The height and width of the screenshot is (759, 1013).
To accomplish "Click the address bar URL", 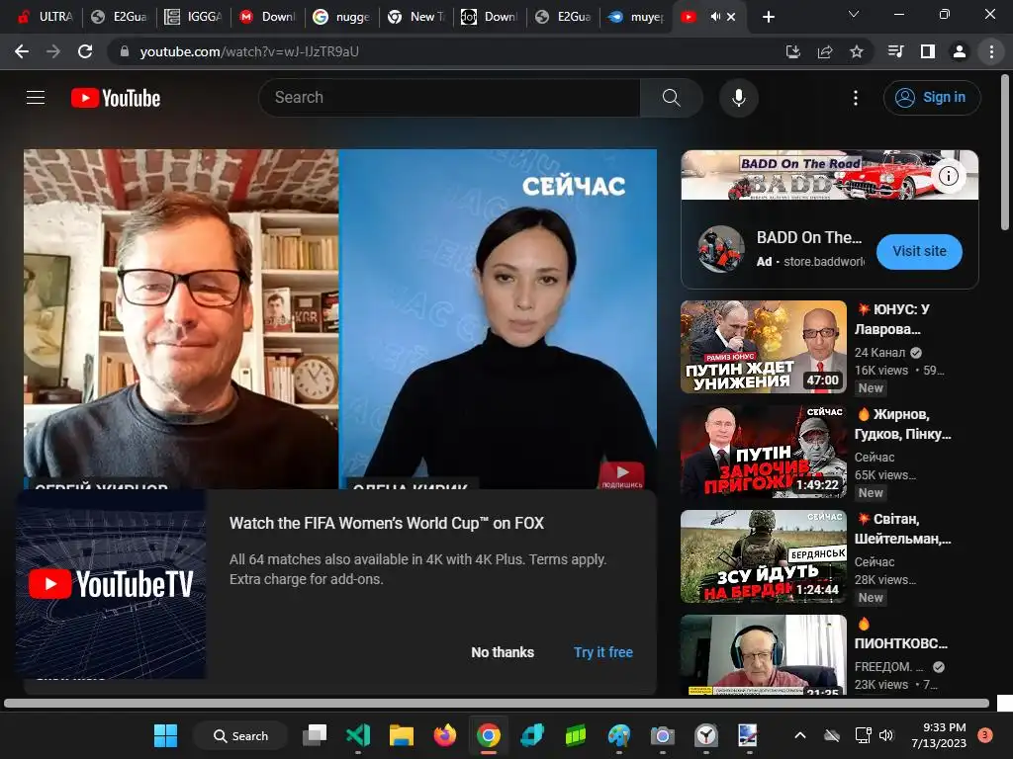I will coord(249,51).
